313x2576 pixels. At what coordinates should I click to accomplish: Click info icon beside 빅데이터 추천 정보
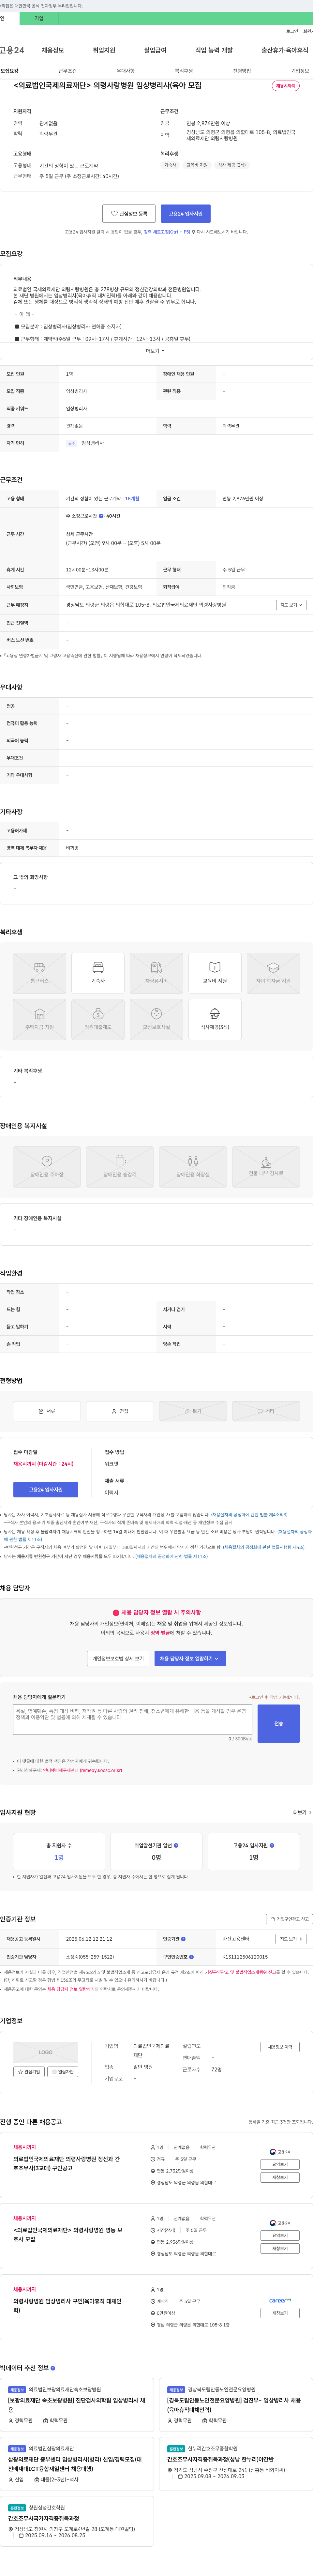[53, 2368]
